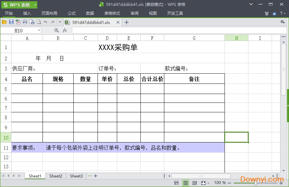Go to first sheet navigation arrow
The image size is (289, 187).
click(3, 176)
